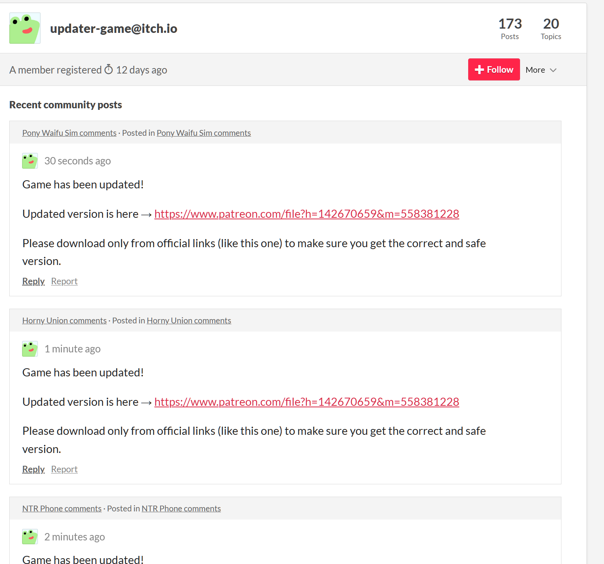This screenshot has height=564, width=604.
Task: Open first Horny Union comments link
Action: (64, 321)
